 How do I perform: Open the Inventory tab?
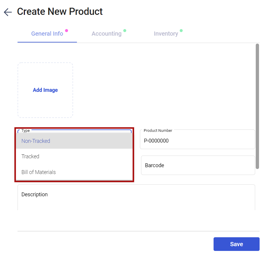point(166,34)
